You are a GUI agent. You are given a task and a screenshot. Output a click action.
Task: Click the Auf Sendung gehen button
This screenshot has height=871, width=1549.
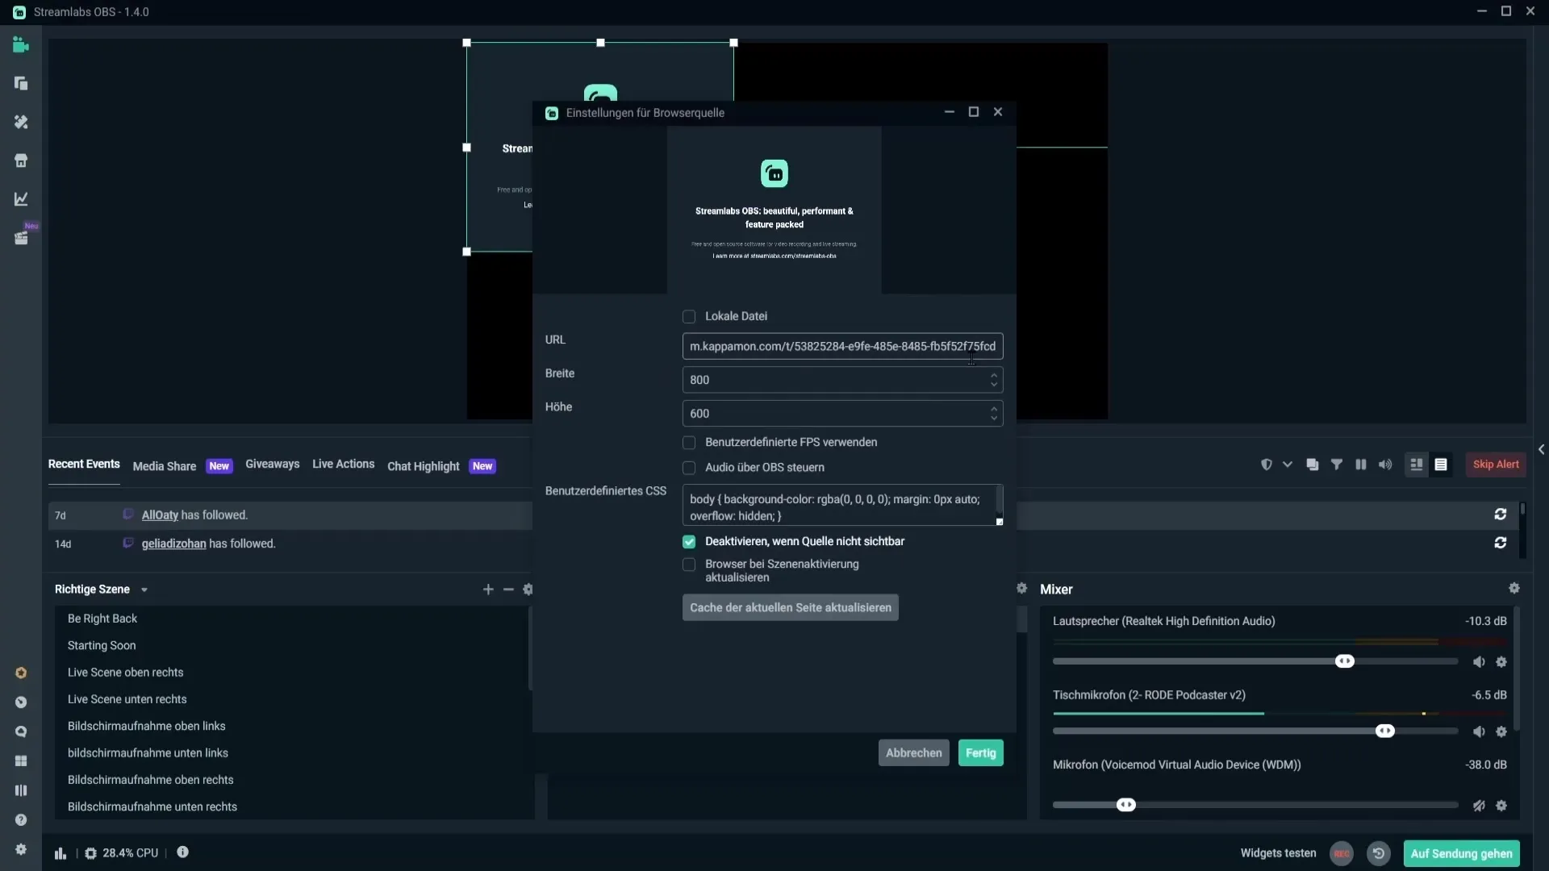[1462, 854]
